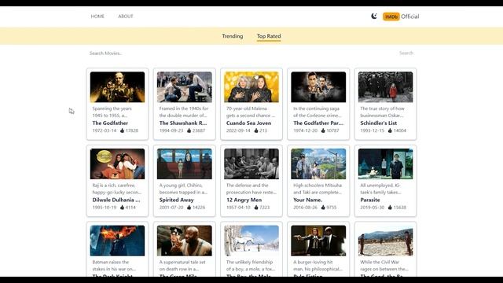Image resolution: width=503 pixels, height=283 pixels.
Task: Toggle dark mode moon icon
Action: tap(374, 16)
